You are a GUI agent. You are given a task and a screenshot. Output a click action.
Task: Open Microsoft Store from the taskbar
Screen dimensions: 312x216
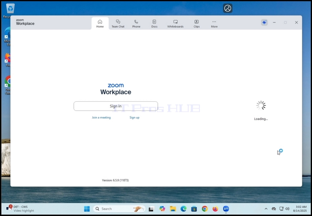194,209
